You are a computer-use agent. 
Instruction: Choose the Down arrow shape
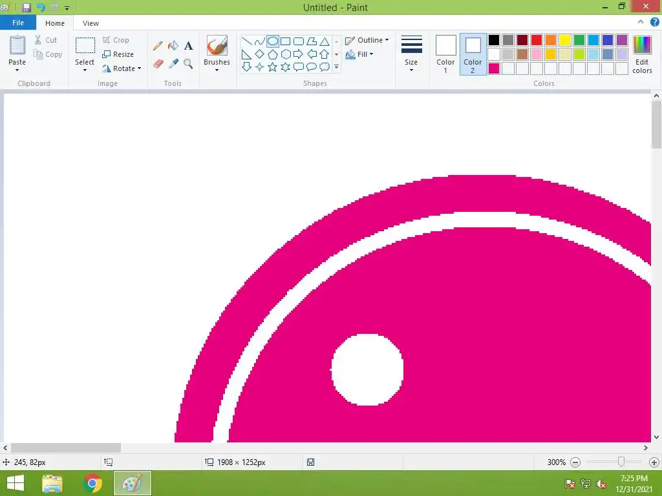pyautogui.click(x=247, y=67)
